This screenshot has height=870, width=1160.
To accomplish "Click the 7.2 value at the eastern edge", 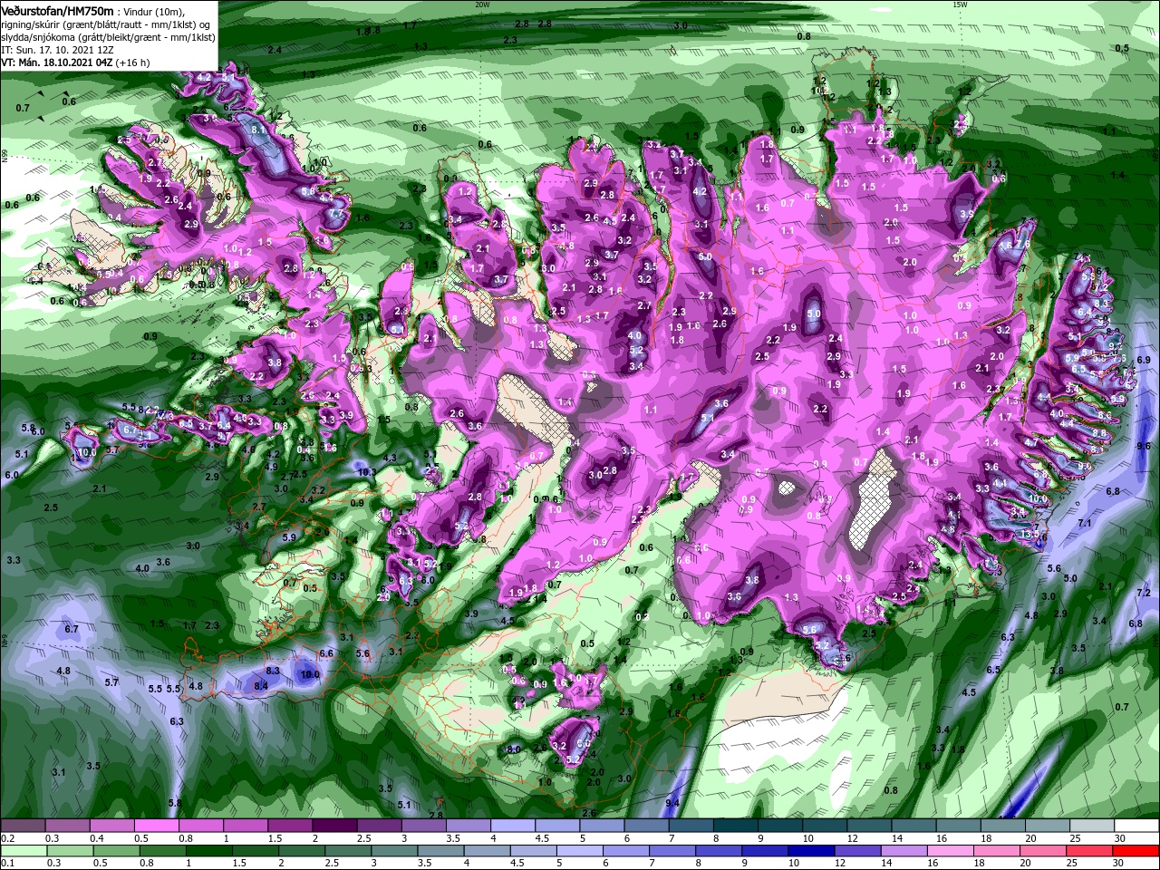I will pos(1144,593).
